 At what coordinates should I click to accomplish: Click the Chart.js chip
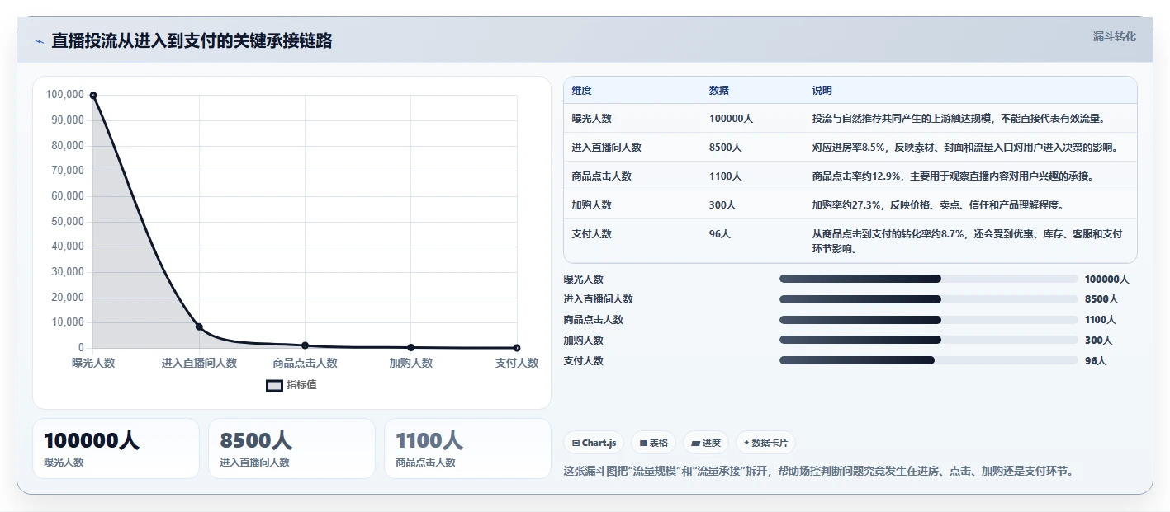click(x=594, y=443)
